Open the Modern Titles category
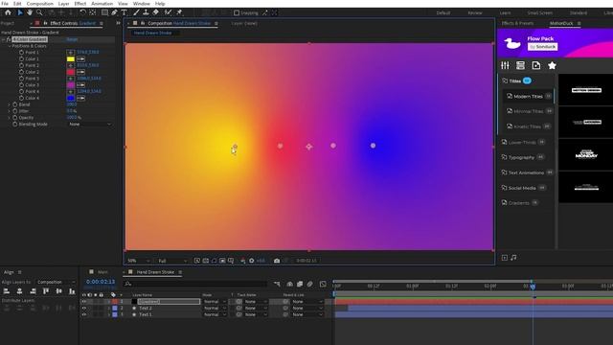 click(x=528, y=96)
